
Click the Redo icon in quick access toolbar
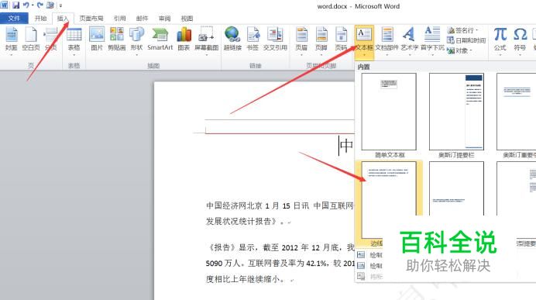tap(40, 5)
